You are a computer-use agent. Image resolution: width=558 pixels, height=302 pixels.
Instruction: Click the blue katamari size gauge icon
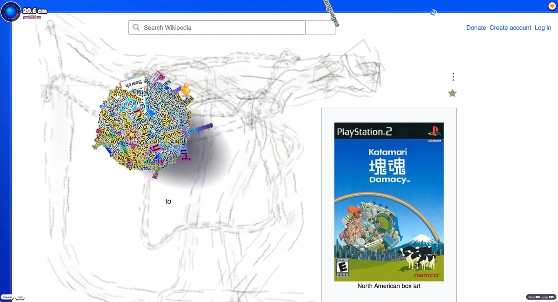coord(11,11)
